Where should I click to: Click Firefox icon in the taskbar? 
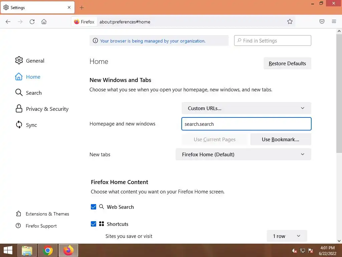[68, 250]
